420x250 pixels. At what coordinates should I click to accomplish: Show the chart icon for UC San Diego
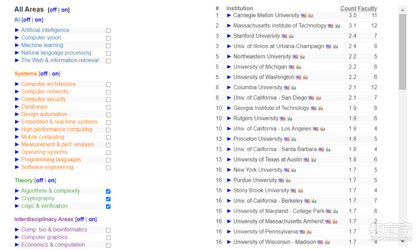(x=318, y=98)
